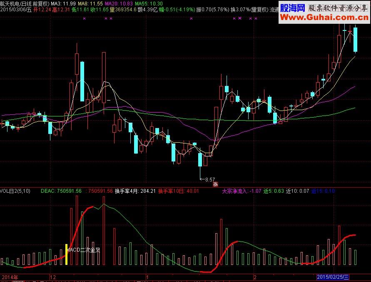Select the MA8: 11.55 indicator label
Image resolution: width=371 pixels, height=282 pixels.
pos(90,4)
